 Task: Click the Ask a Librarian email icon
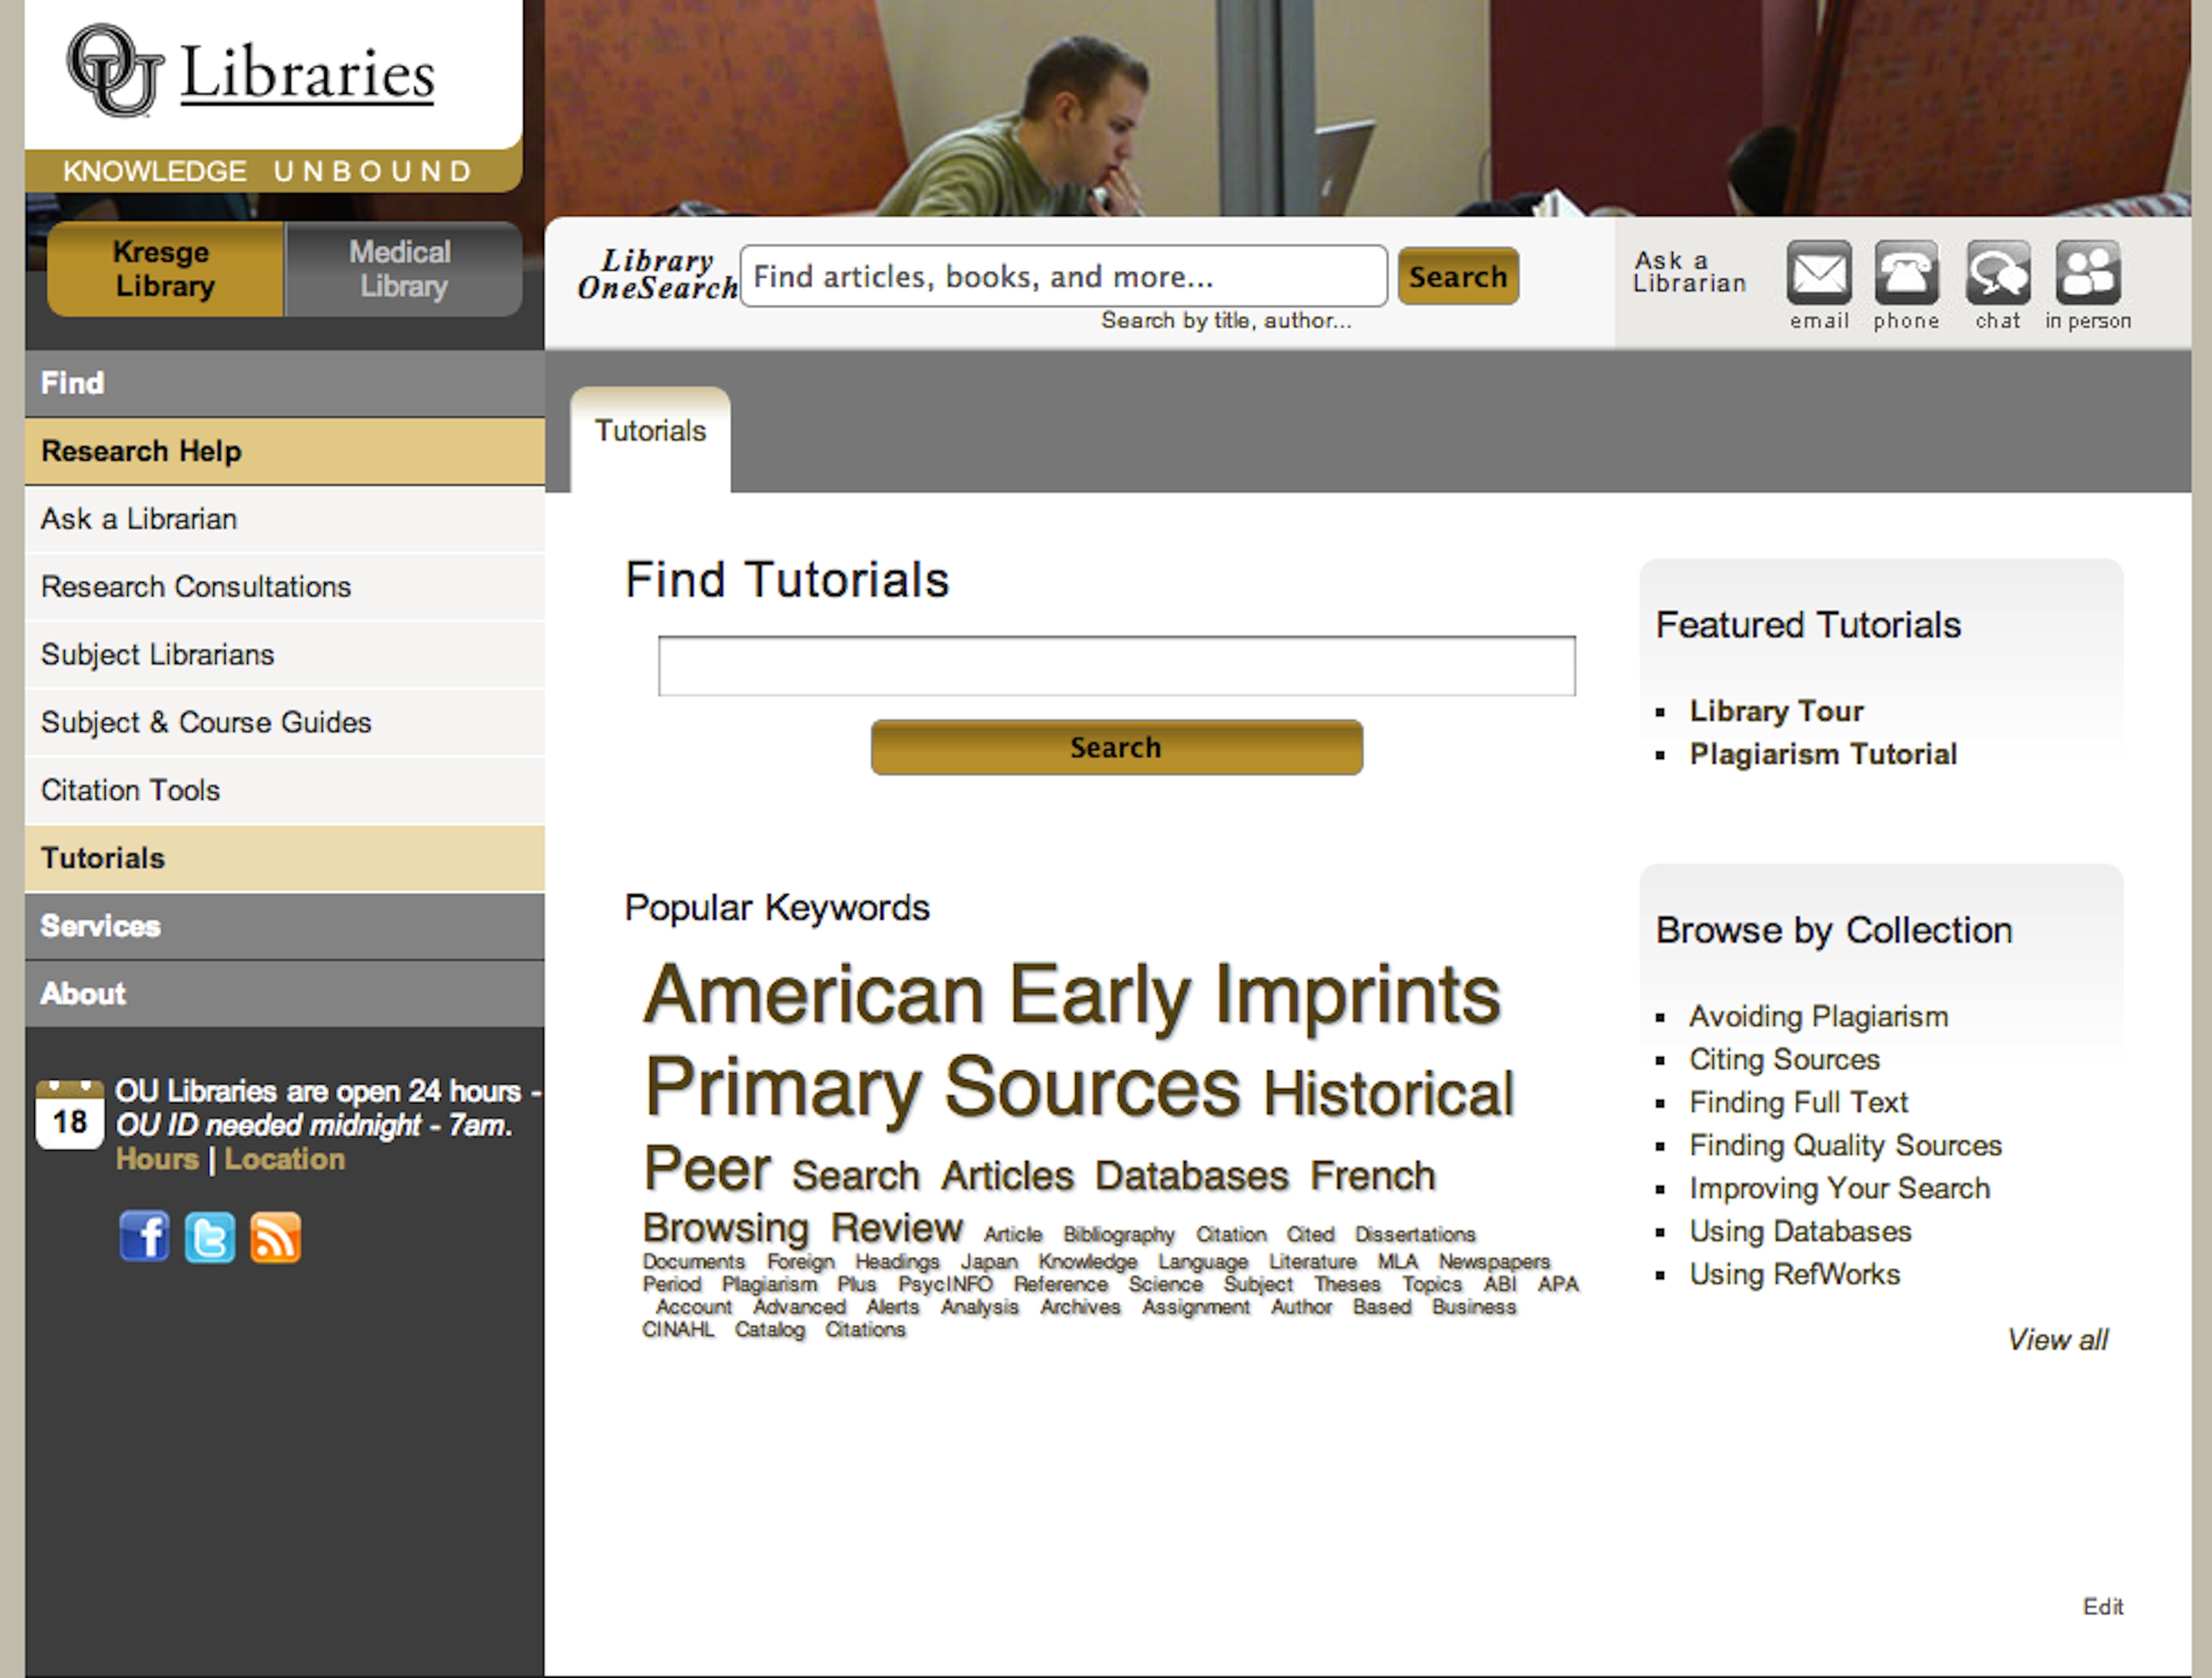pos(1818,273)
